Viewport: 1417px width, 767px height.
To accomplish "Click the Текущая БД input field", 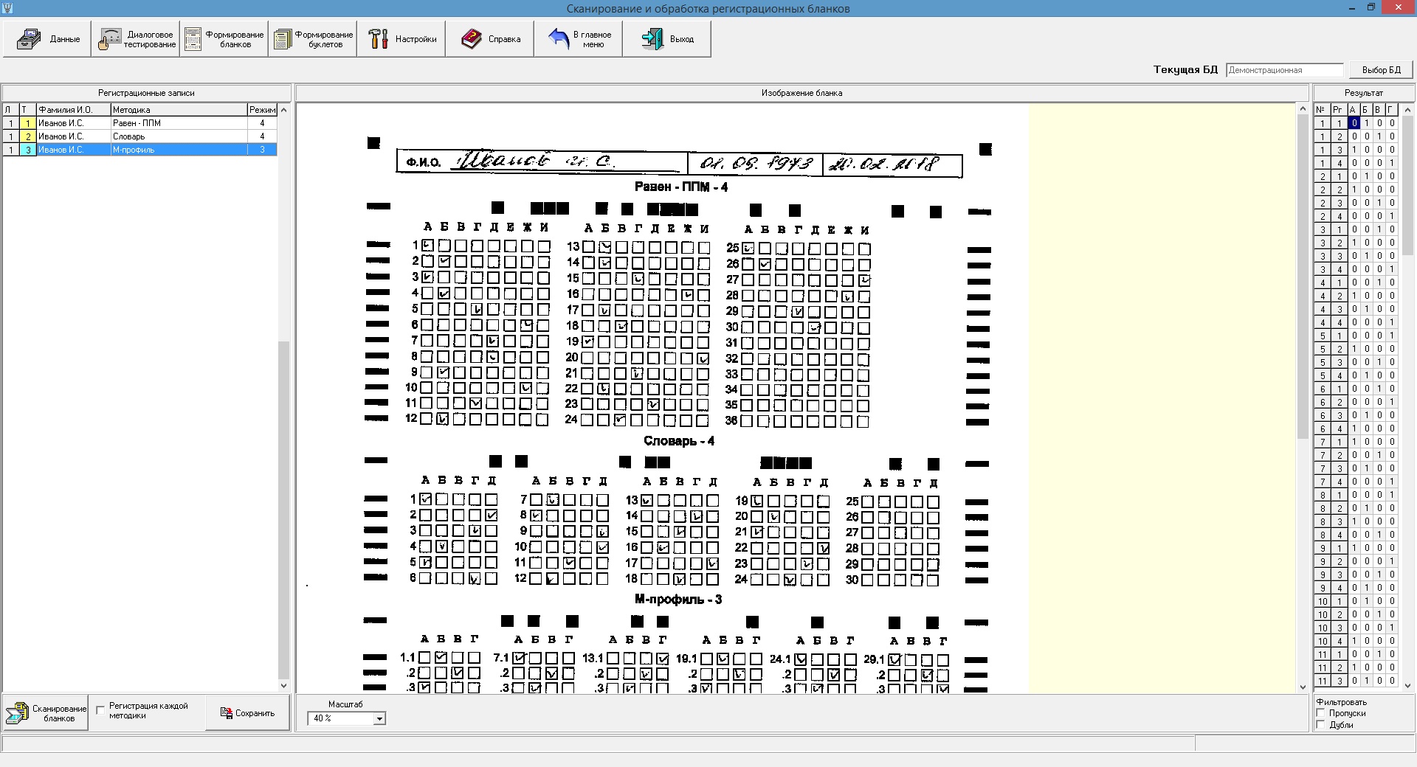I will [1284, 70].
